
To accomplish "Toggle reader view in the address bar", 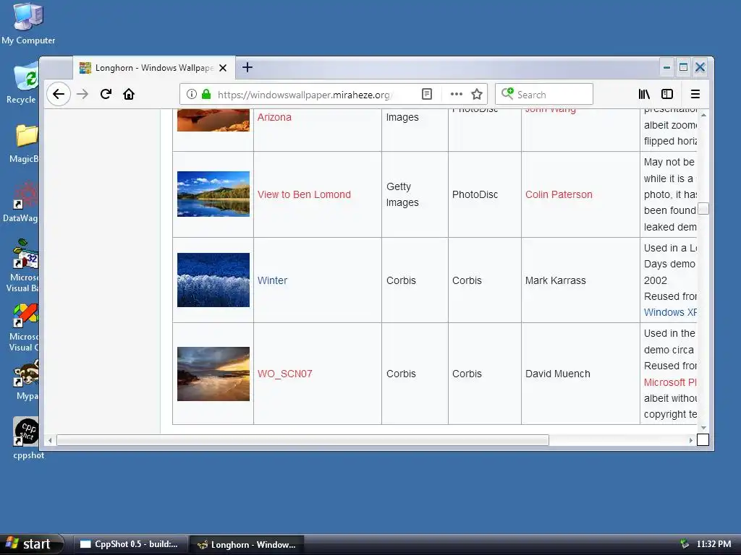I will [x=427, y=94].
